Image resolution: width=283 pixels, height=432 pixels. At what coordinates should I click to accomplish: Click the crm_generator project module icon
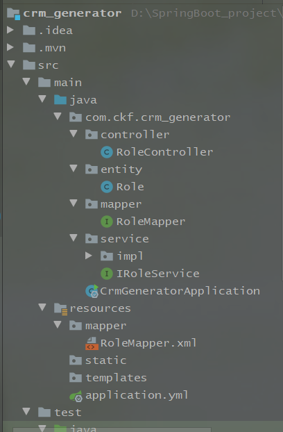[13, 14]
